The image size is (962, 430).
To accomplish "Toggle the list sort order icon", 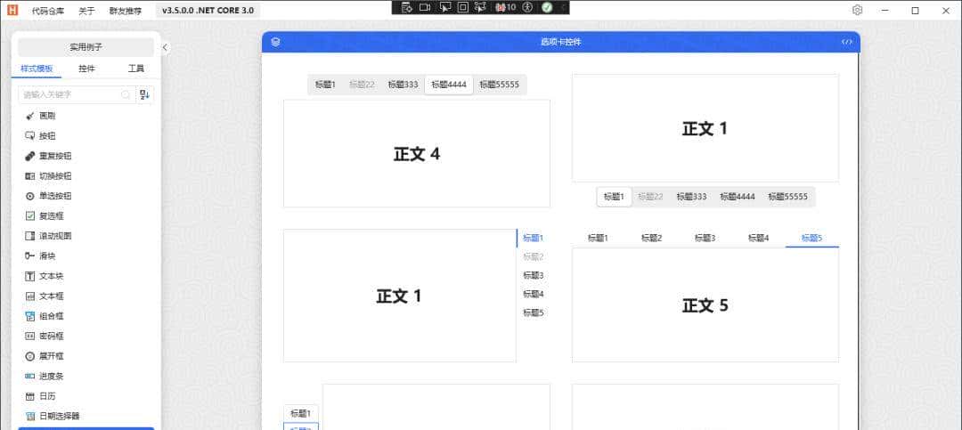I will pos(144,94).
